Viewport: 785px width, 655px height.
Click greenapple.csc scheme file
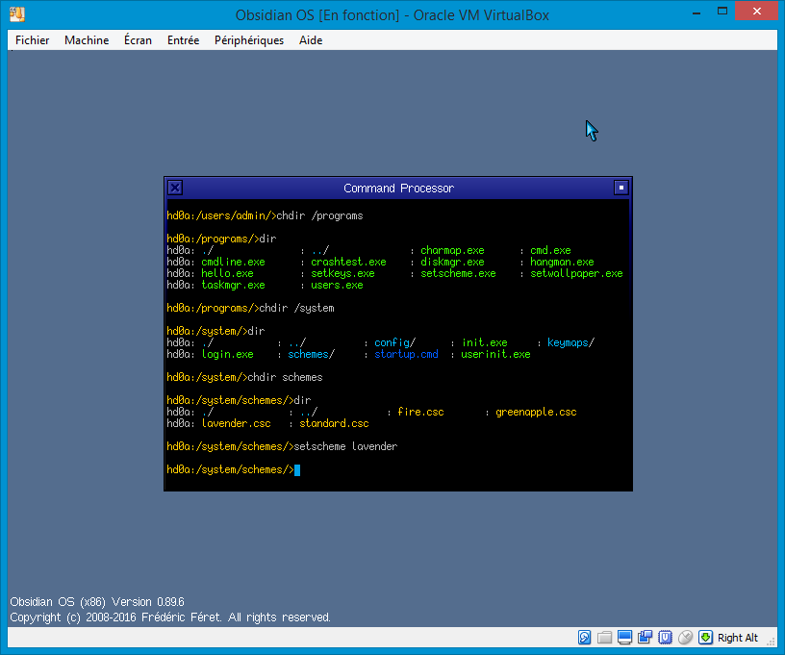[536, 412]
